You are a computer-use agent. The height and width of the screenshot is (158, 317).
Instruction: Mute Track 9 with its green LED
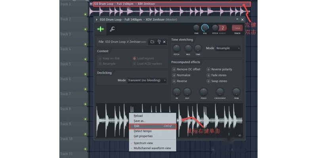tap(85, 134)
